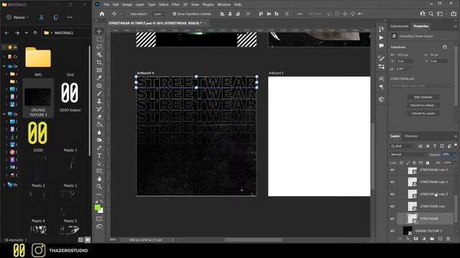Toggle layer filtering switch on/off
This screenshot has height=258, width=460.
coord(456,145)
